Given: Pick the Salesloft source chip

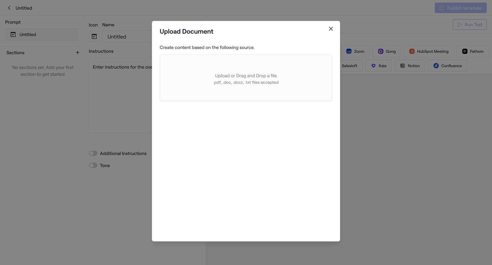Looking at the screenshot, I should (349, 66).
